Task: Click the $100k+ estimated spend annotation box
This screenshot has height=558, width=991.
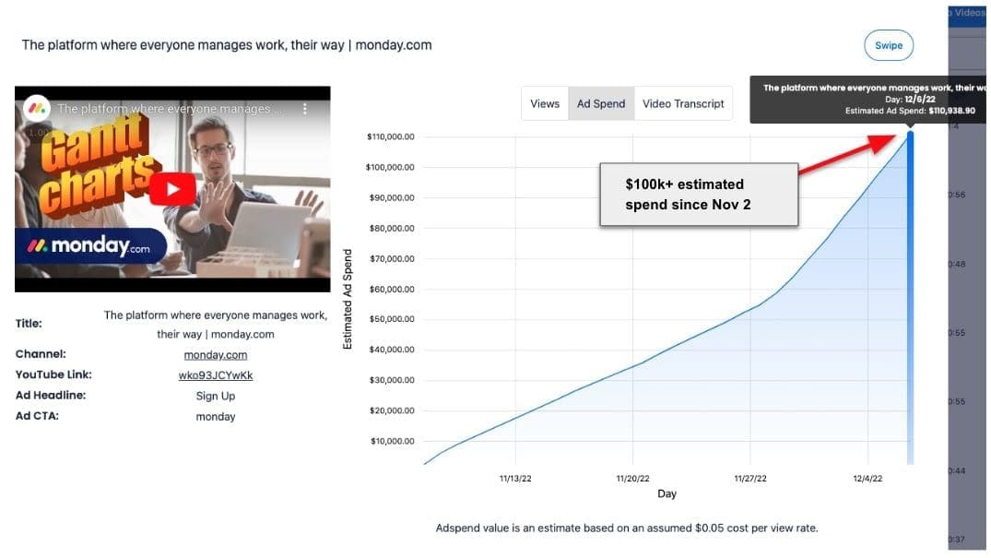Action: pos(698,194)
